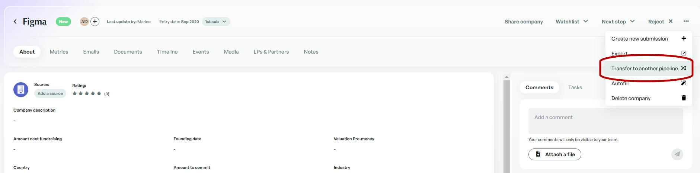Click the Company description value dash

(x=15, y=121)
